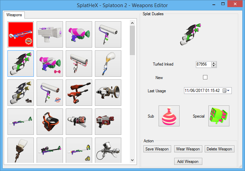This screenshot has width=245, height=171.
Task: Select the brass Heavy Splatling tile
Action: coord(108,93)
